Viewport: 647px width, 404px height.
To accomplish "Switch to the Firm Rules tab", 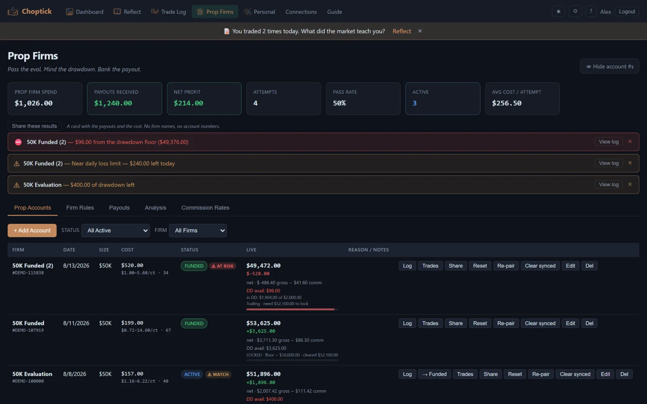I will [x=80, y=208].
